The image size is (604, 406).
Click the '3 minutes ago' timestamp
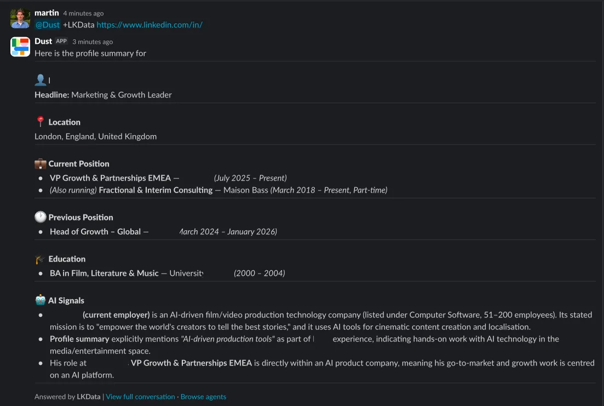coord(93,42)
